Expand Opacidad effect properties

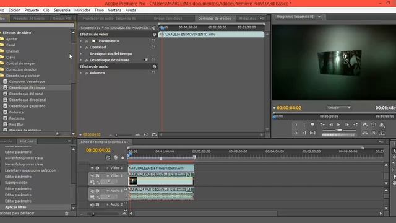[x=81, y=47]
